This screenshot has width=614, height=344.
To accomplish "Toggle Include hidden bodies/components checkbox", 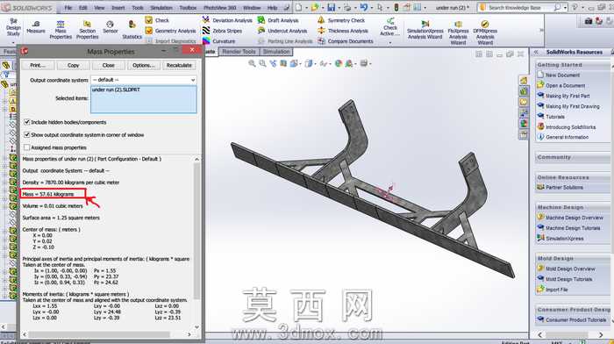I will coord(27,122).
